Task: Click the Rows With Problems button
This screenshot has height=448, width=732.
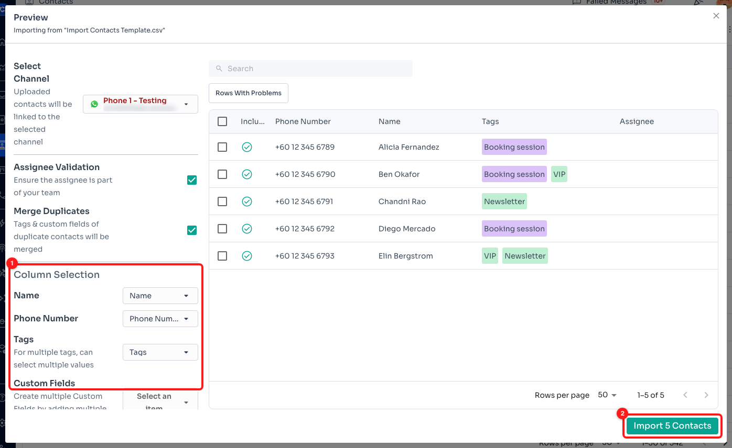Action: tap(249, 93)
